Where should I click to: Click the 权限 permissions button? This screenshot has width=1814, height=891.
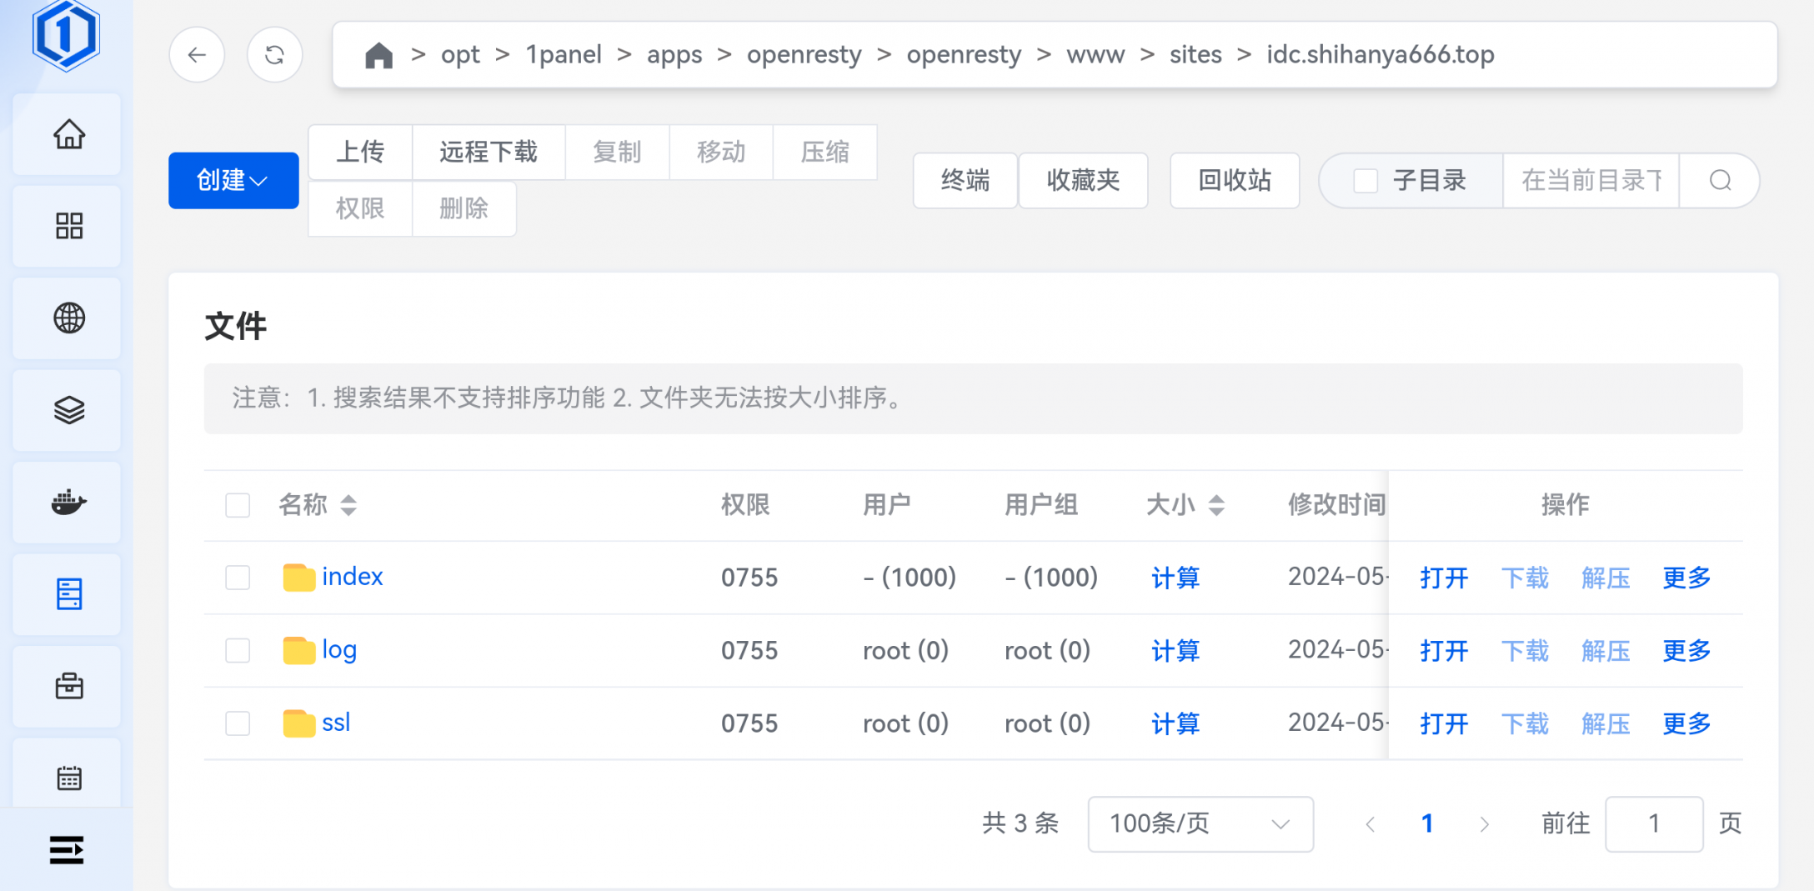point(360,208)
